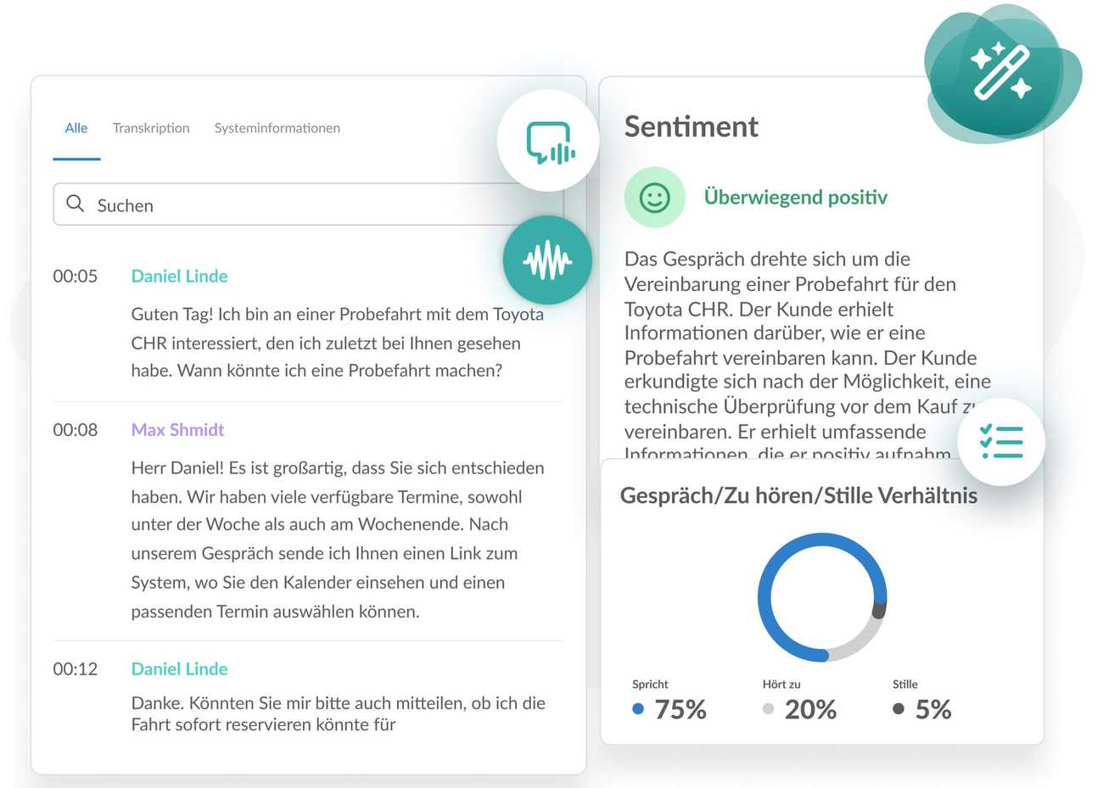This screenshot has height=788, width=1103.
Task: Select the Systeminformationen tab
Action: [x=277, y=128]
